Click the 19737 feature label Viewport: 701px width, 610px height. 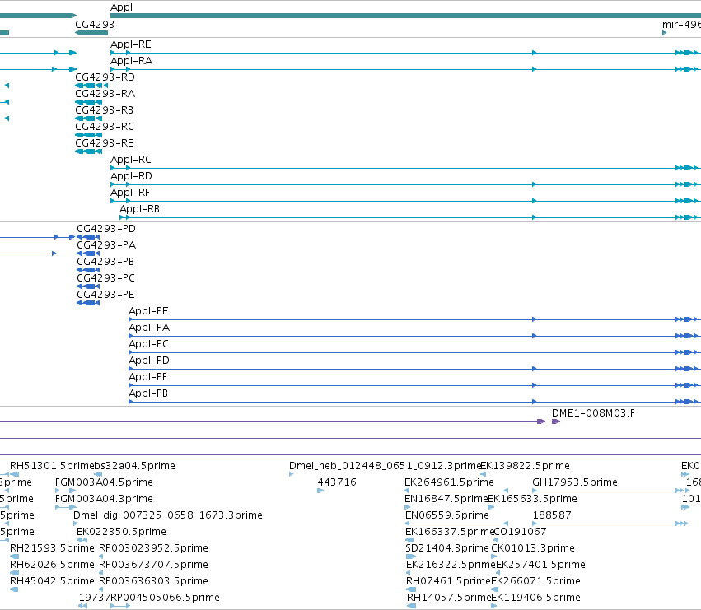(x=95, y=598)
